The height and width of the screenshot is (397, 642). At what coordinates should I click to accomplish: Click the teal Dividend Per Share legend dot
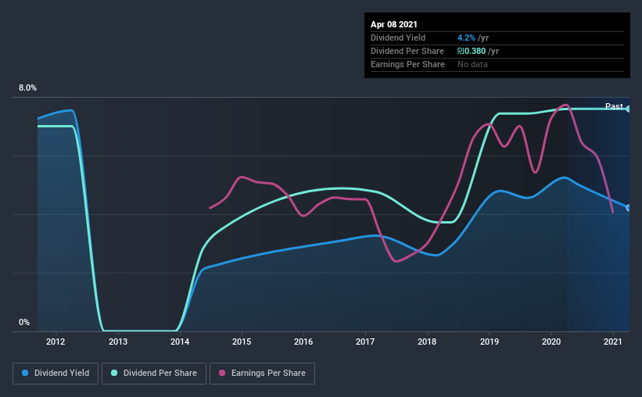click(114, 373)
